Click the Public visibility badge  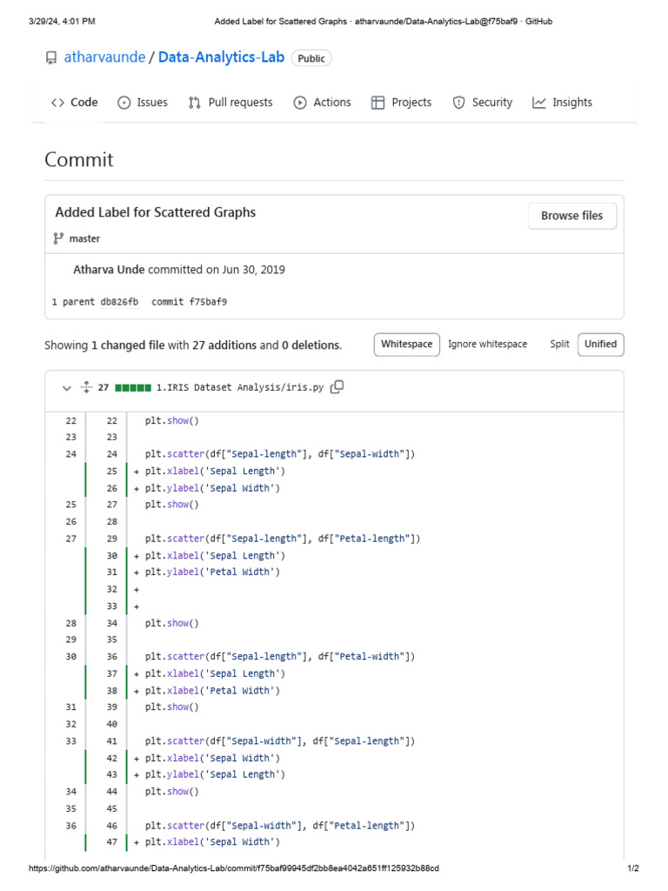click(x=311, y=58)
